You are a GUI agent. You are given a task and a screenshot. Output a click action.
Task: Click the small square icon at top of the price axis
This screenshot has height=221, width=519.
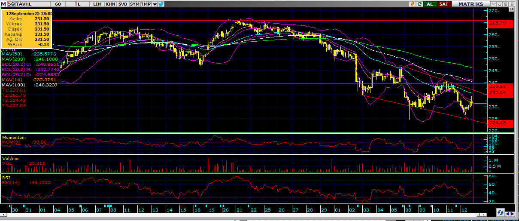click(x=511, y=9)
